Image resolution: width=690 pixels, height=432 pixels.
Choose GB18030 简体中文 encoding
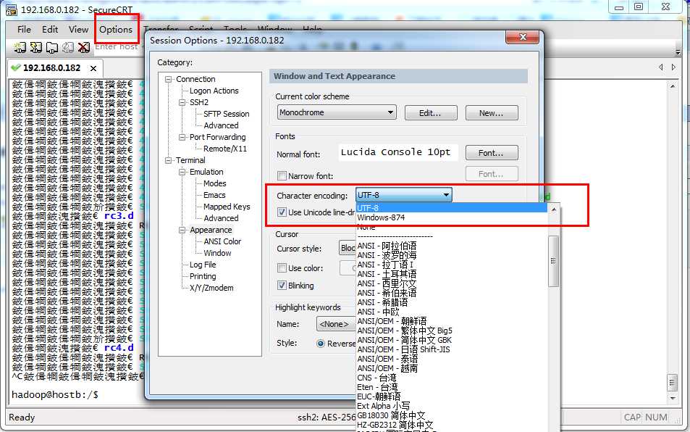pyautogui.click(x=452, y=415)
